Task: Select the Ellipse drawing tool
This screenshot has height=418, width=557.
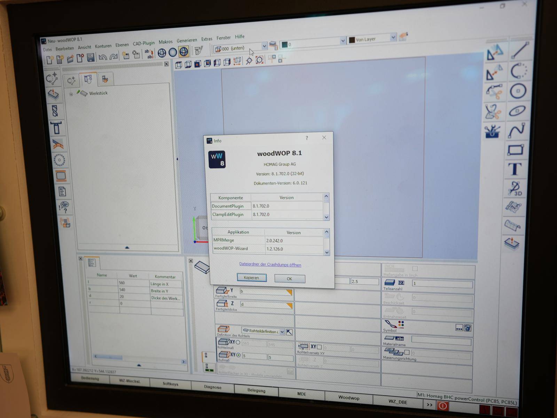Action: coord(517,111)
